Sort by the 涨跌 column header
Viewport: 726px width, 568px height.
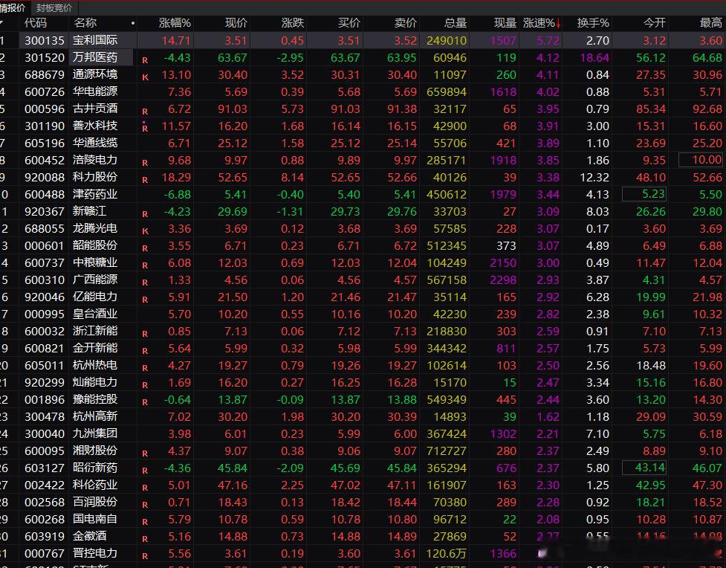(x=293, y=23)
